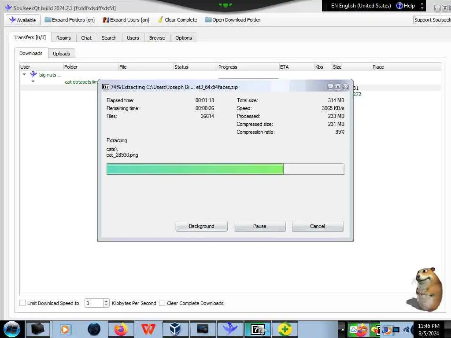This screenshot has height=338, width=451.
Task: Click the Support Soulseek button
Action: click(432, 20)
